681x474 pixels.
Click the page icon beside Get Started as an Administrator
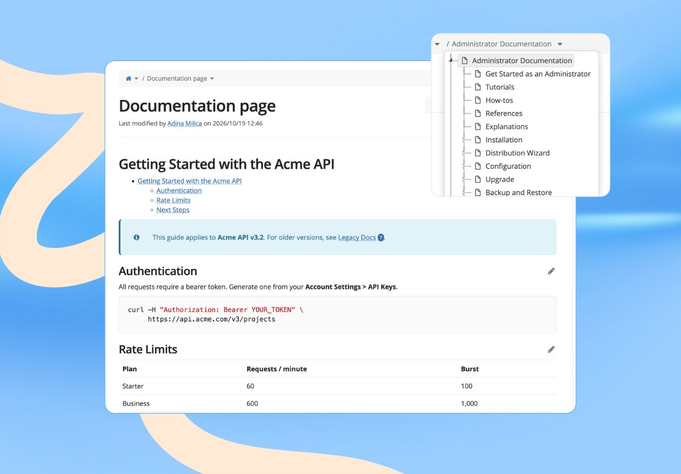(477, 74)
